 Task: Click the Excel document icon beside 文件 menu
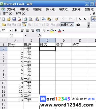(x=3, y=9)
